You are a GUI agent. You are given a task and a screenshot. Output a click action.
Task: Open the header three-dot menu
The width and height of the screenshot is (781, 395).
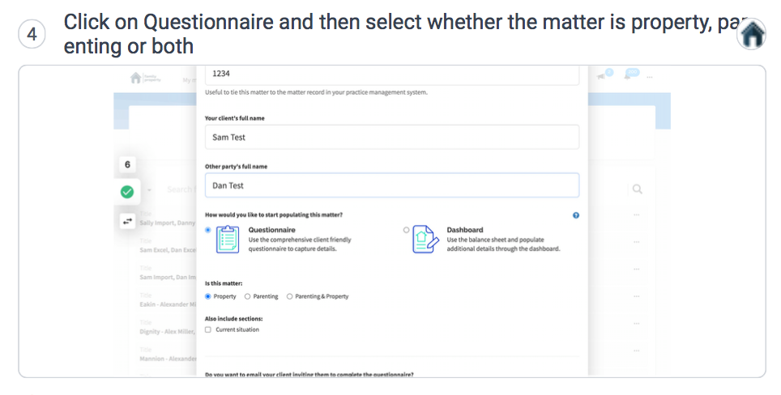coord(650,78)
